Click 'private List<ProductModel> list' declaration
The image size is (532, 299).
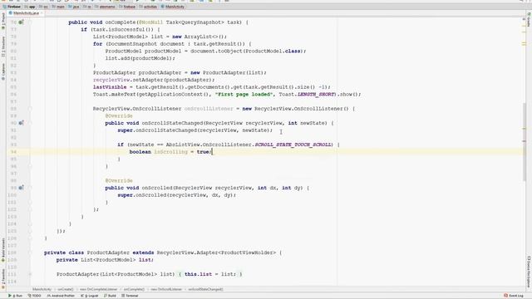pyautogui.click(x=105, y=260)
